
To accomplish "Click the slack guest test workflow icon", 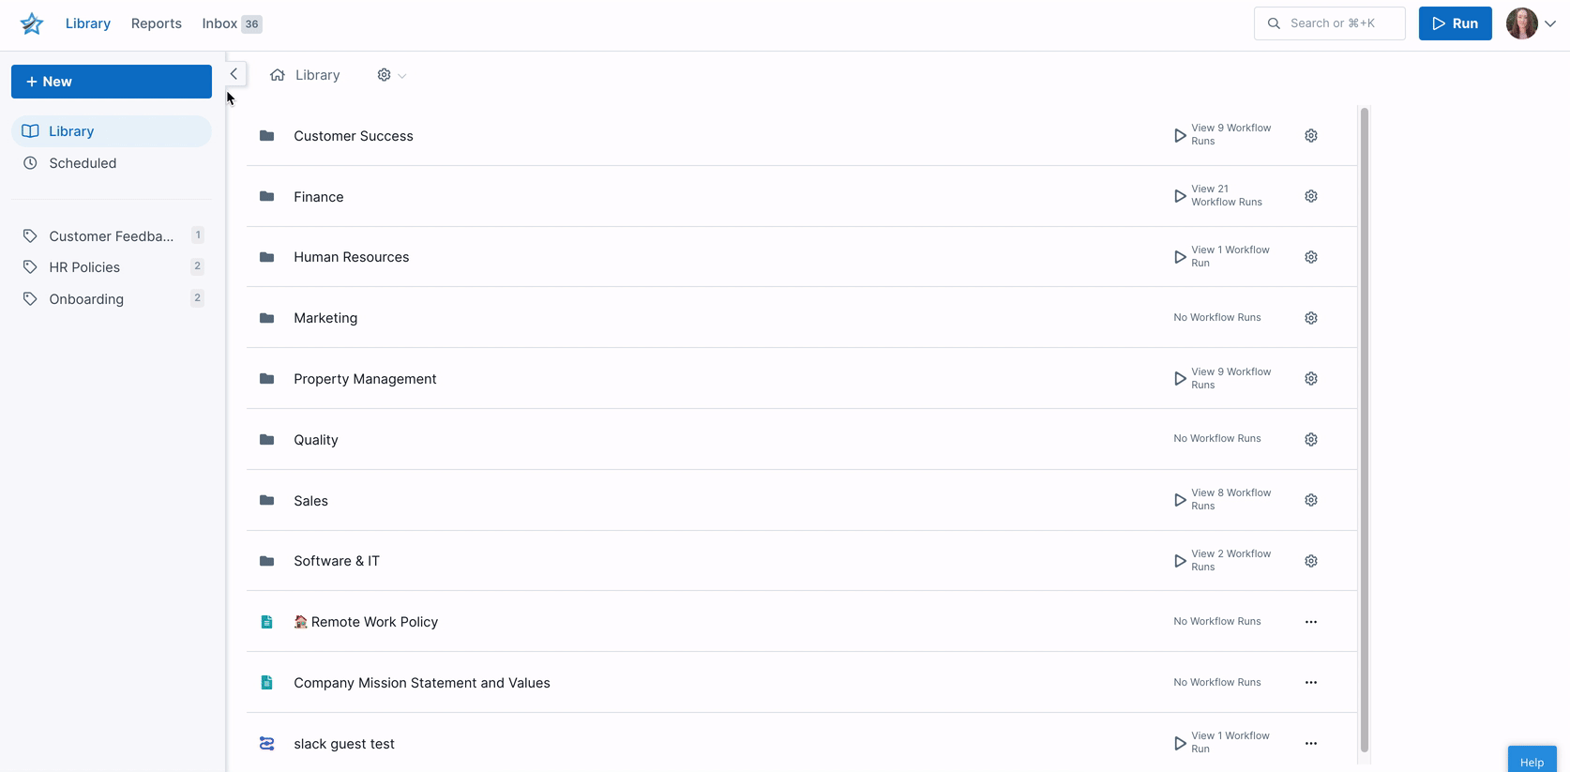I will (x=267, y=744).
